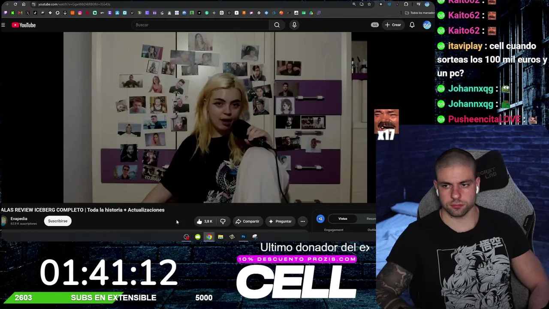Select the Engagement label in side panel
The image size is (549, 309).
(x=334, y=230)
